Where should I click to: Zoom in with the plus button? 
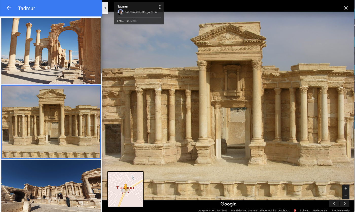[x=346, y=188]
